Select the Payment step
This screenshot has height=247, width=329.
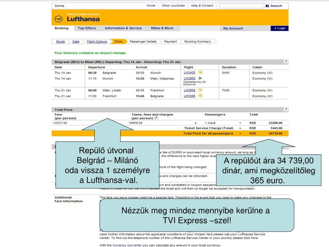tap(171, 41)
